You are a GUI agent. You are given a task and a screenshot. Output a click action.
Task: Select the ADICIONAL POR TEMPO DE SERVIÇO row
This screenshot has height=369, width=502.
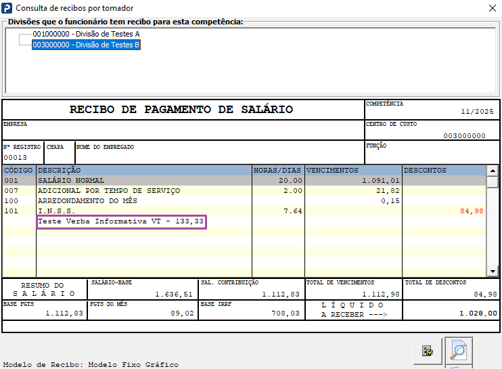pos(244,191)
